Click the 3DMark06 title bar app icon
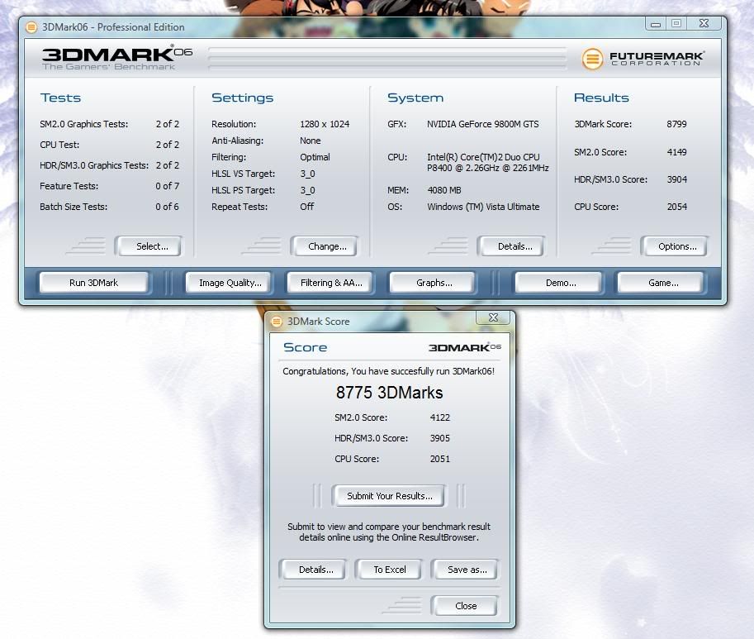The width and height of the screenshot is (754, 639). click(31, 27)
